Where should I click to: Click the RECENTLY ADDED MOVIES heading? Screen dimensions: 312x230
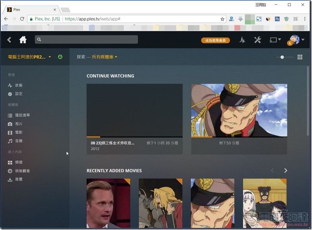(x=114, y=171)
